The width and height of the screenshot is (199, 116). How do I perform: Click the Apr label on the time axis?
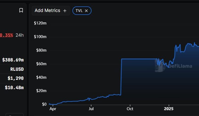click(x=53, y=109)
